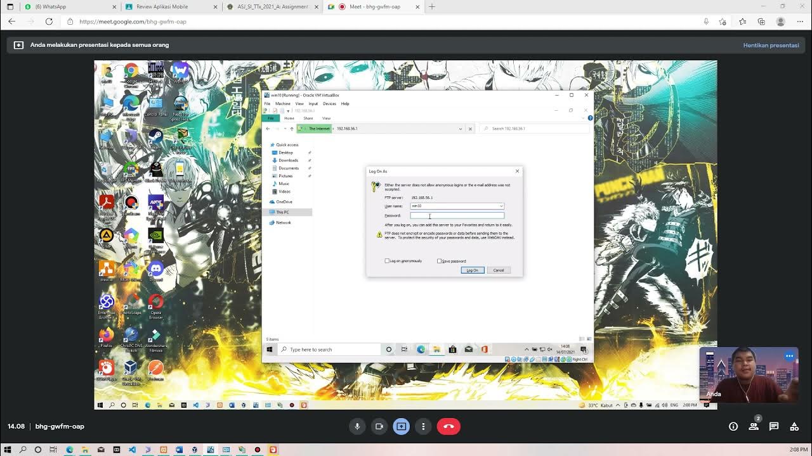Show participants panel in Meet
This screenshot has height=456, width=812.
(754, 426)
